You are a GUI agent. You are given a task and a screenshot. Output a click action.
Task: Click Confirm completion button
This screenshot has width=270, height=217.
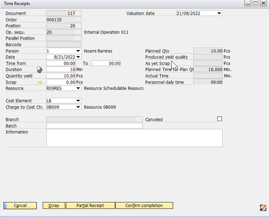[x=144, y=205]
